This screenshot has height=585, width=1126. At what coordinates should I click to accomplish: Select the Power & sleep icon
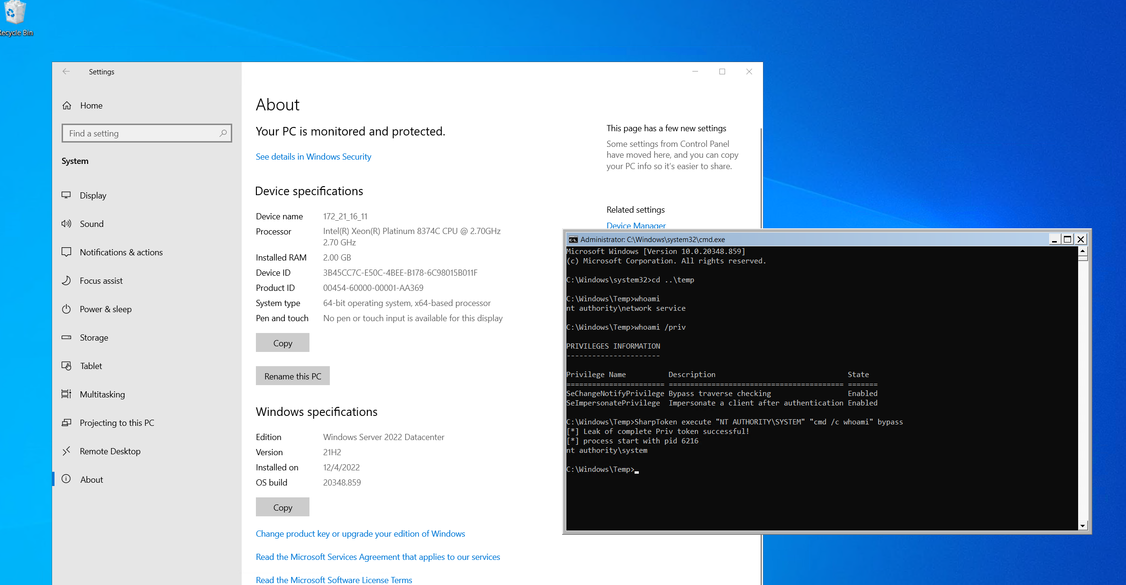coord(66,309)
